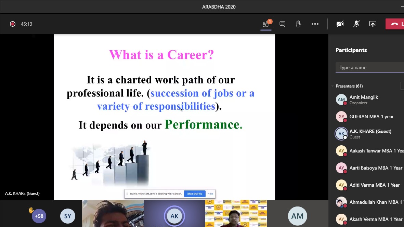
Task: Click A.K. KHARE (Guest) participant entry
Action: coord(370,134)
